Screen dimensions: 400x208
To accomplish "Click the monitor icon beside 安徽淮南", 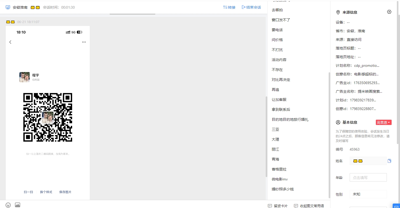I will coord(8,7).
